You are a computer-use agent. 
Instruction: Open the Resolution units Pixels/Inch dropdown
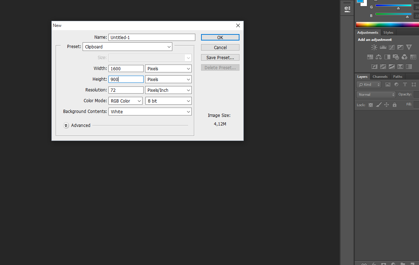pos(168,90)
